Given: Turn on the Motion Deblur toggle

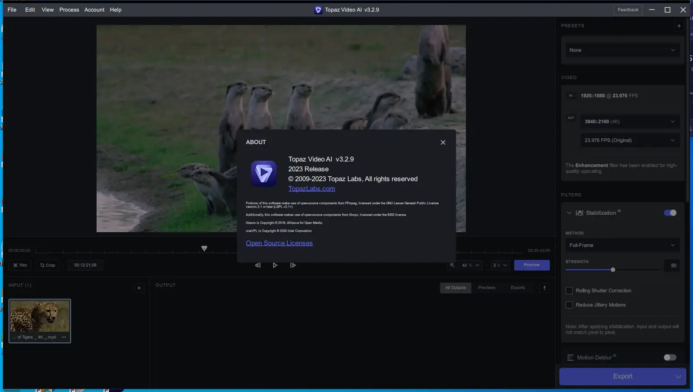Looking at the screenshot, I should (670, 357).
